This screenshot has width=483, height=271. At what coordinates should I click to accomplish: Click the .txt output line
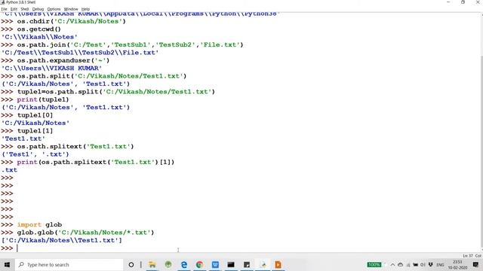pyautogui.click(x=9, y=170)
